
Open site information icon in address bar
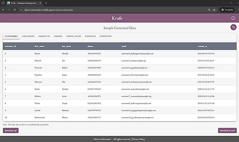click(x=21, y=10)
